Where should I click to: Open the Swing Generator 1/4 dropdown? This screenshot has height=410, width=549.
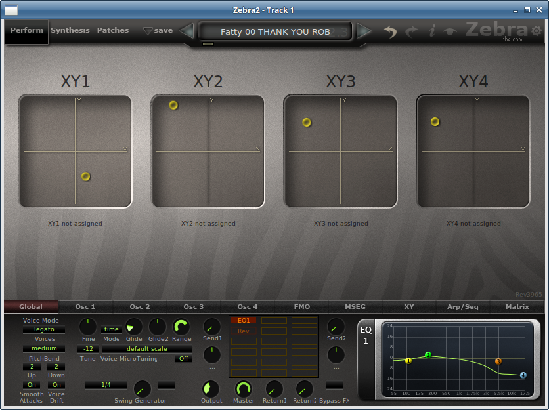[x=106, y=385]
